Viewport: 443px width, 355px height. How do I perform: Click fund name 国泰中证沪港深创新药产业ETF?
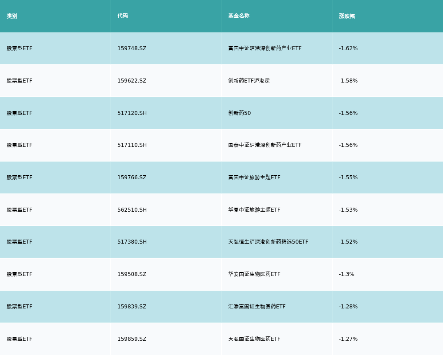coord(265,145)
